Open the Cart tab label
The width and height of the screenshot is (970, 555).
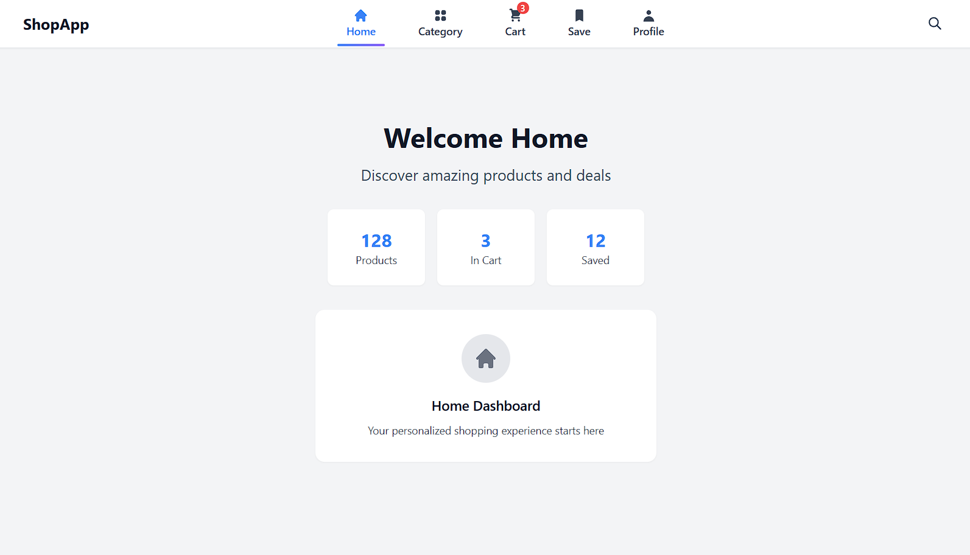[515, 32]
